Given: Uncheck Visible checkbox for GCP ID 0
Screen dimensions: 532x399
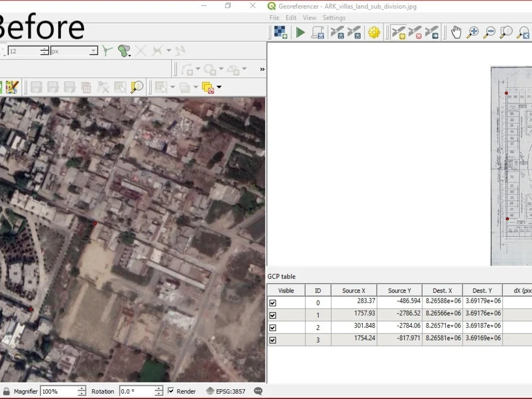Looking at the screenshot, I should (273, 303).
